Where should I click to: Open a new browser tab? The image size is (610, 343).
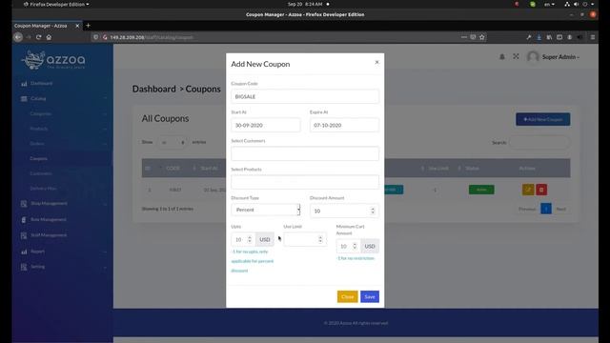pyautogui.click(x=88, y=26)
